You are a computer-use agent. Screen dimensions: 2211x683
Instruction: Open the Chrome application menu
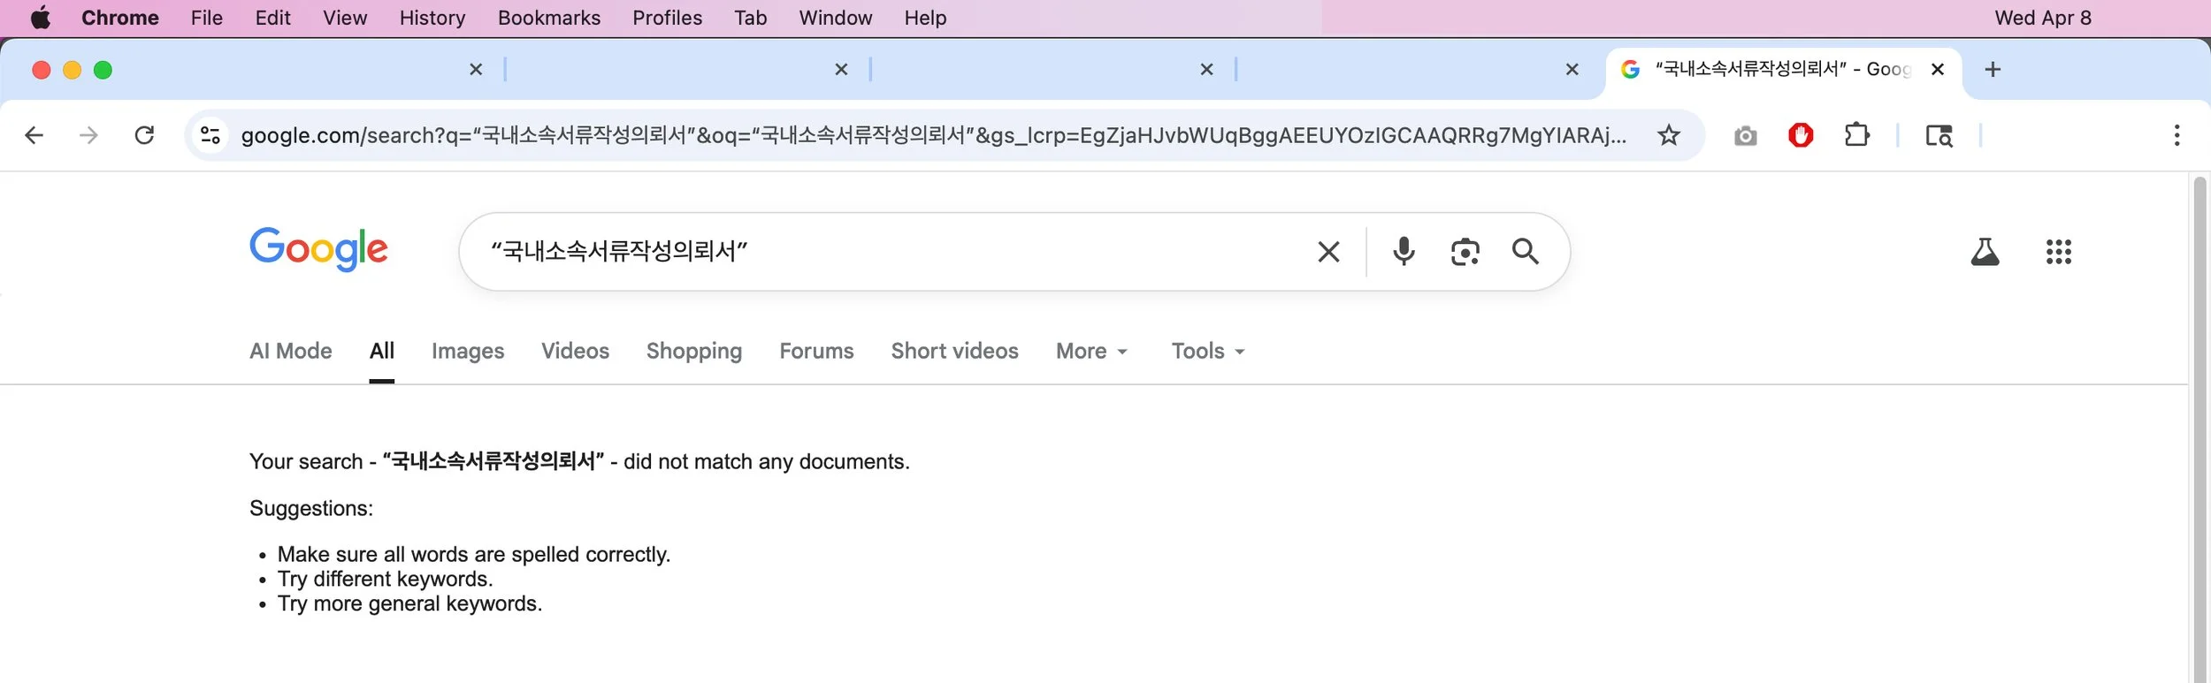[120, 18]
